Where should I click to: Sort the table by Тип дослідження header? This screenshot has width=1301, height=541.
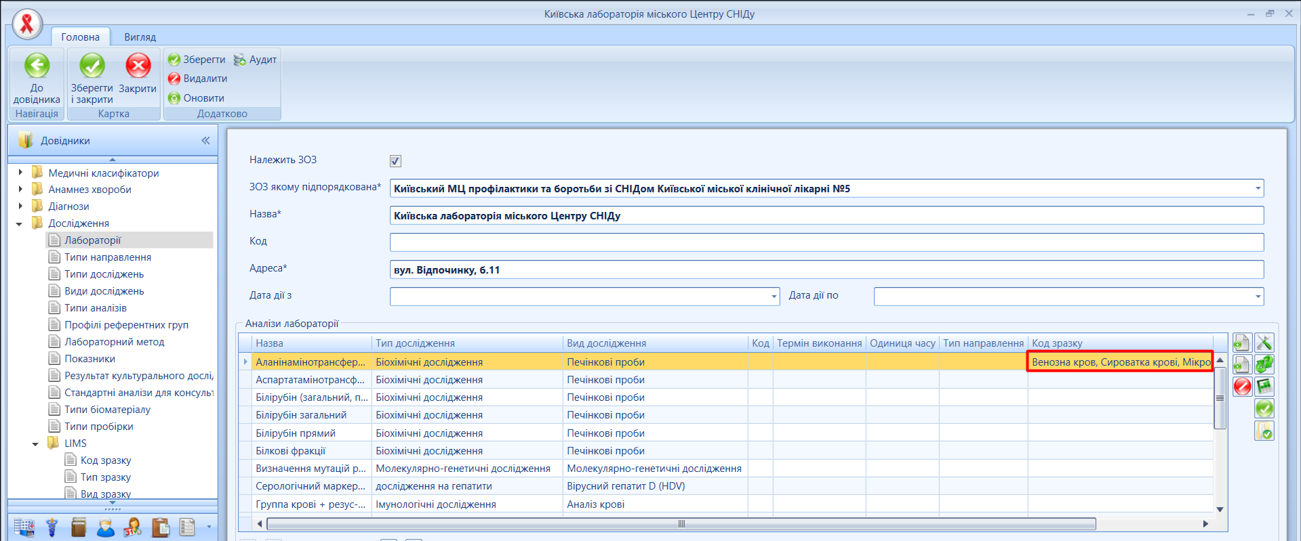(x=467, y=343)
